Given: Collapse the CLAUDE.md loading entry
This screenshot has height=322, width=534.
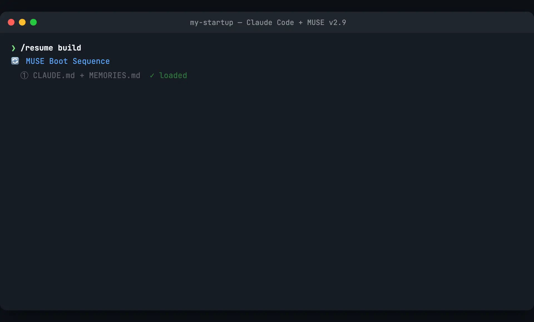Looking at the screenshot, I should tap(54, 75).
